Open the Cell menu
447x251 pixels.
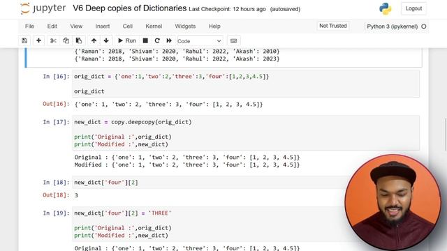point(128,26)
